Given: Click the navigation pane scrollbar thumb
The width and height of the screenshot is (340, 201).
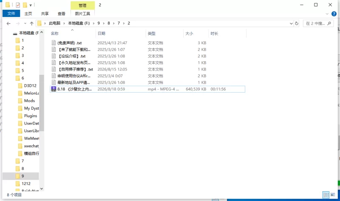Looking at the screenshot, I should (x=42, y=103).
